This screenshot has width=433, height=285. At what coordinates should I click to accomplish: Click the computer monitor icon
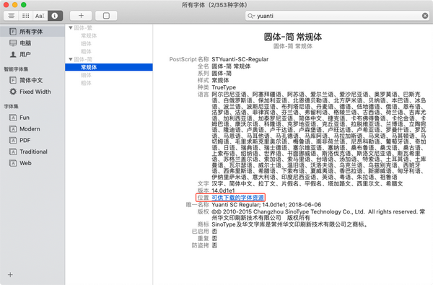[x=13, y=43]
